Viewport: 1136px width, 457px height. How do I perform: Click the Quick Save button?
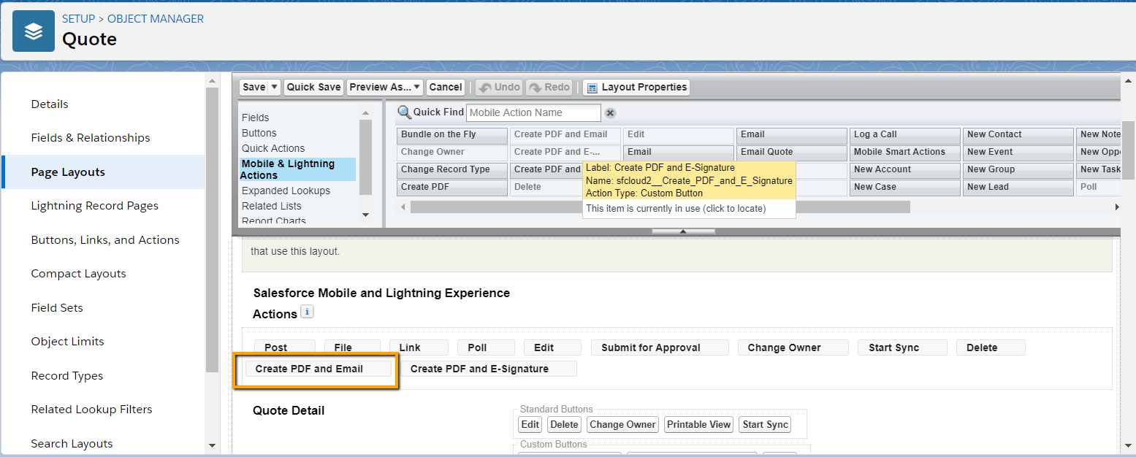pyautogui.click(x=313, y=88)
